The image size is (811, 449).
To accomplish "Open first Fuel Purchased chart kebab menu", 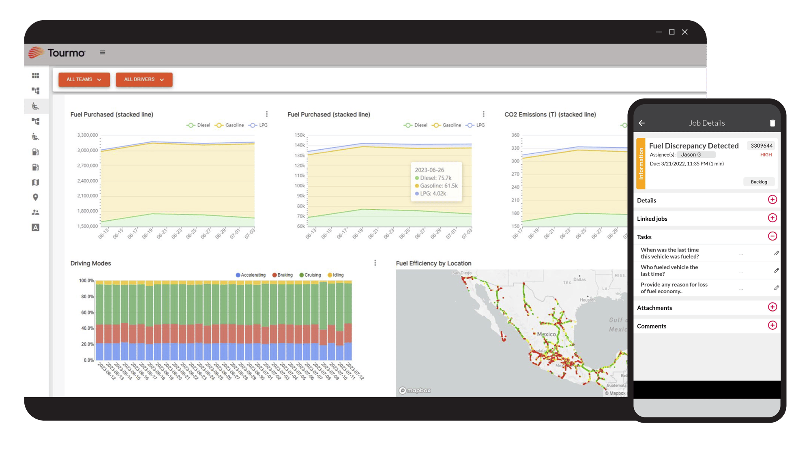I will point(266,114).
